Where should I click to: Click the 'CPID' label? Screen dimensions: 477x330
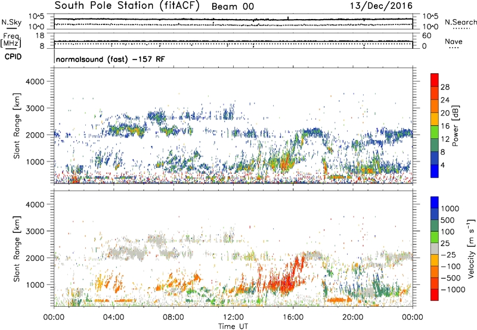click(13, 57)
